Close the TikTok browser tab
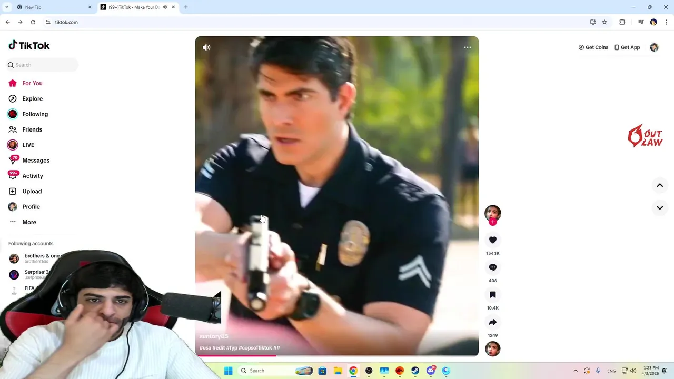The height and width of the screenshot is (379, 674). 173,7
